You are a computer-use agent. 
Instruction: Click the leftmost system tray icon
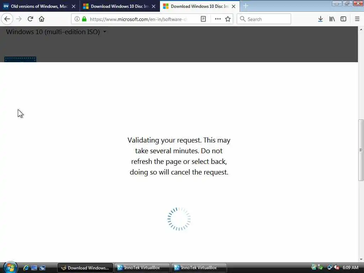tap(314, 267)
